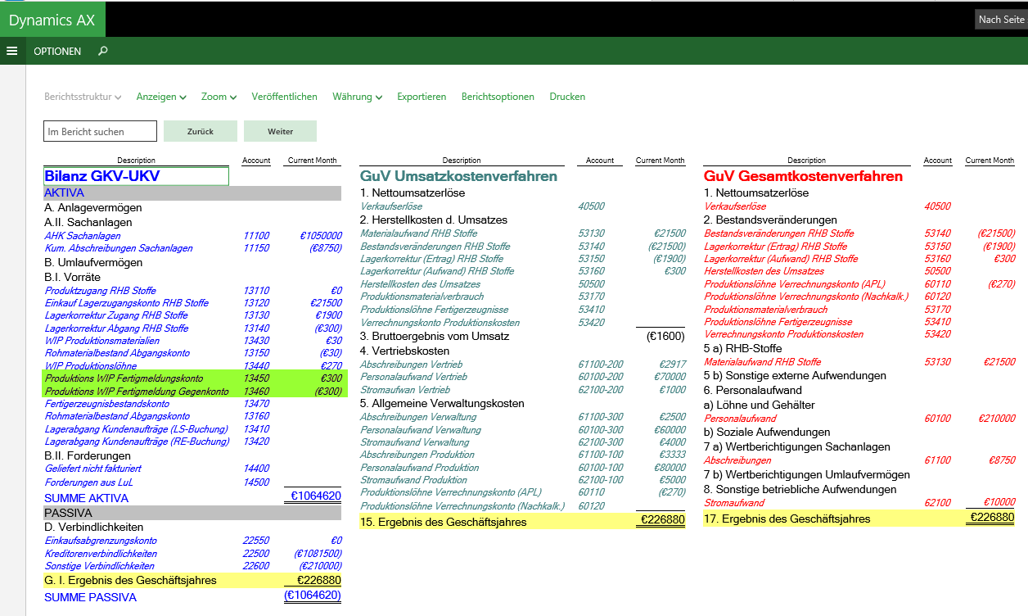Select the Bilanz GKV-UKV title cell
1028x616 pixels.
(136, 176)
